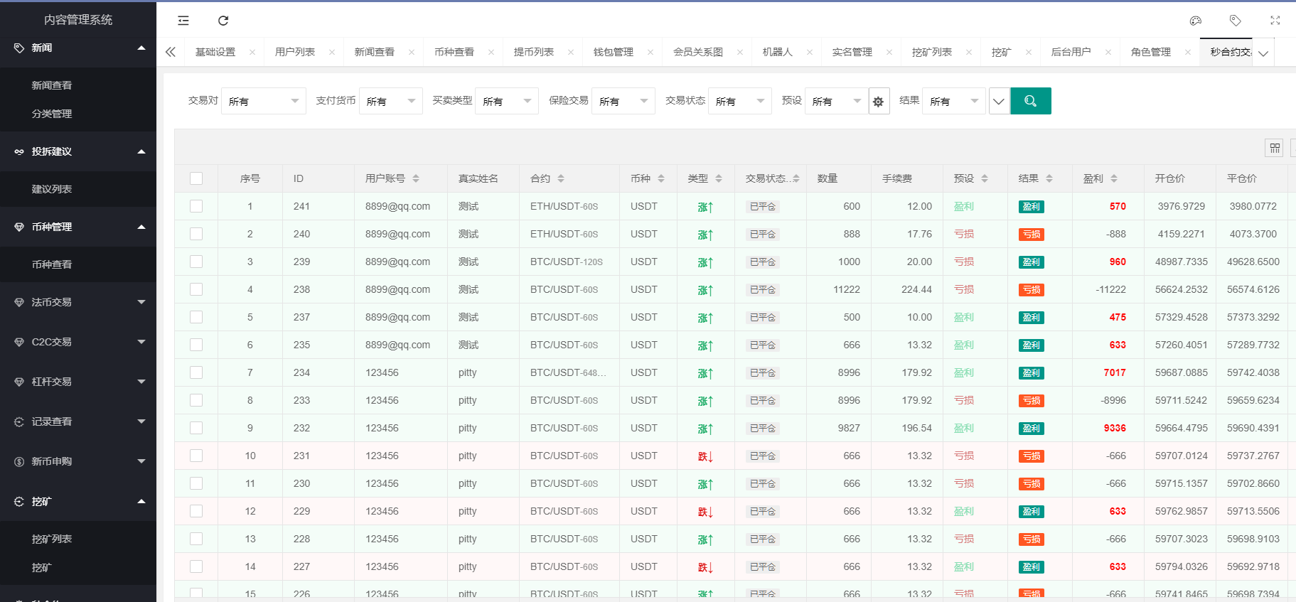Click the refresh page icon

tap(223, 21)
